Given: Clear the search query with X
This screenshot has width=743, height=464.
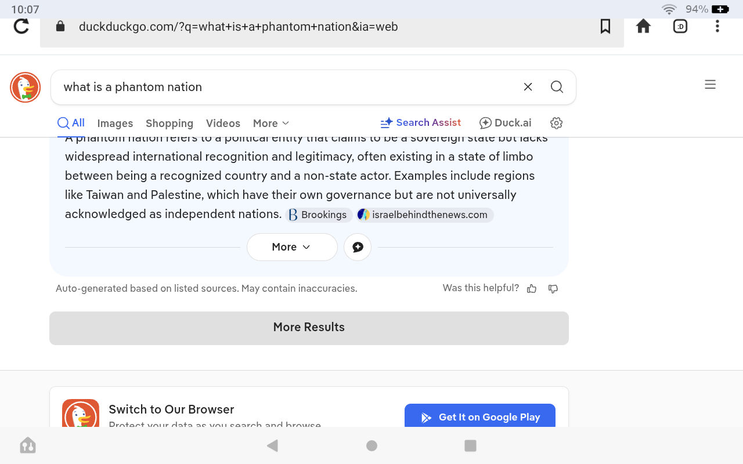Looking at the screenshot, I should tap(528, 87).
